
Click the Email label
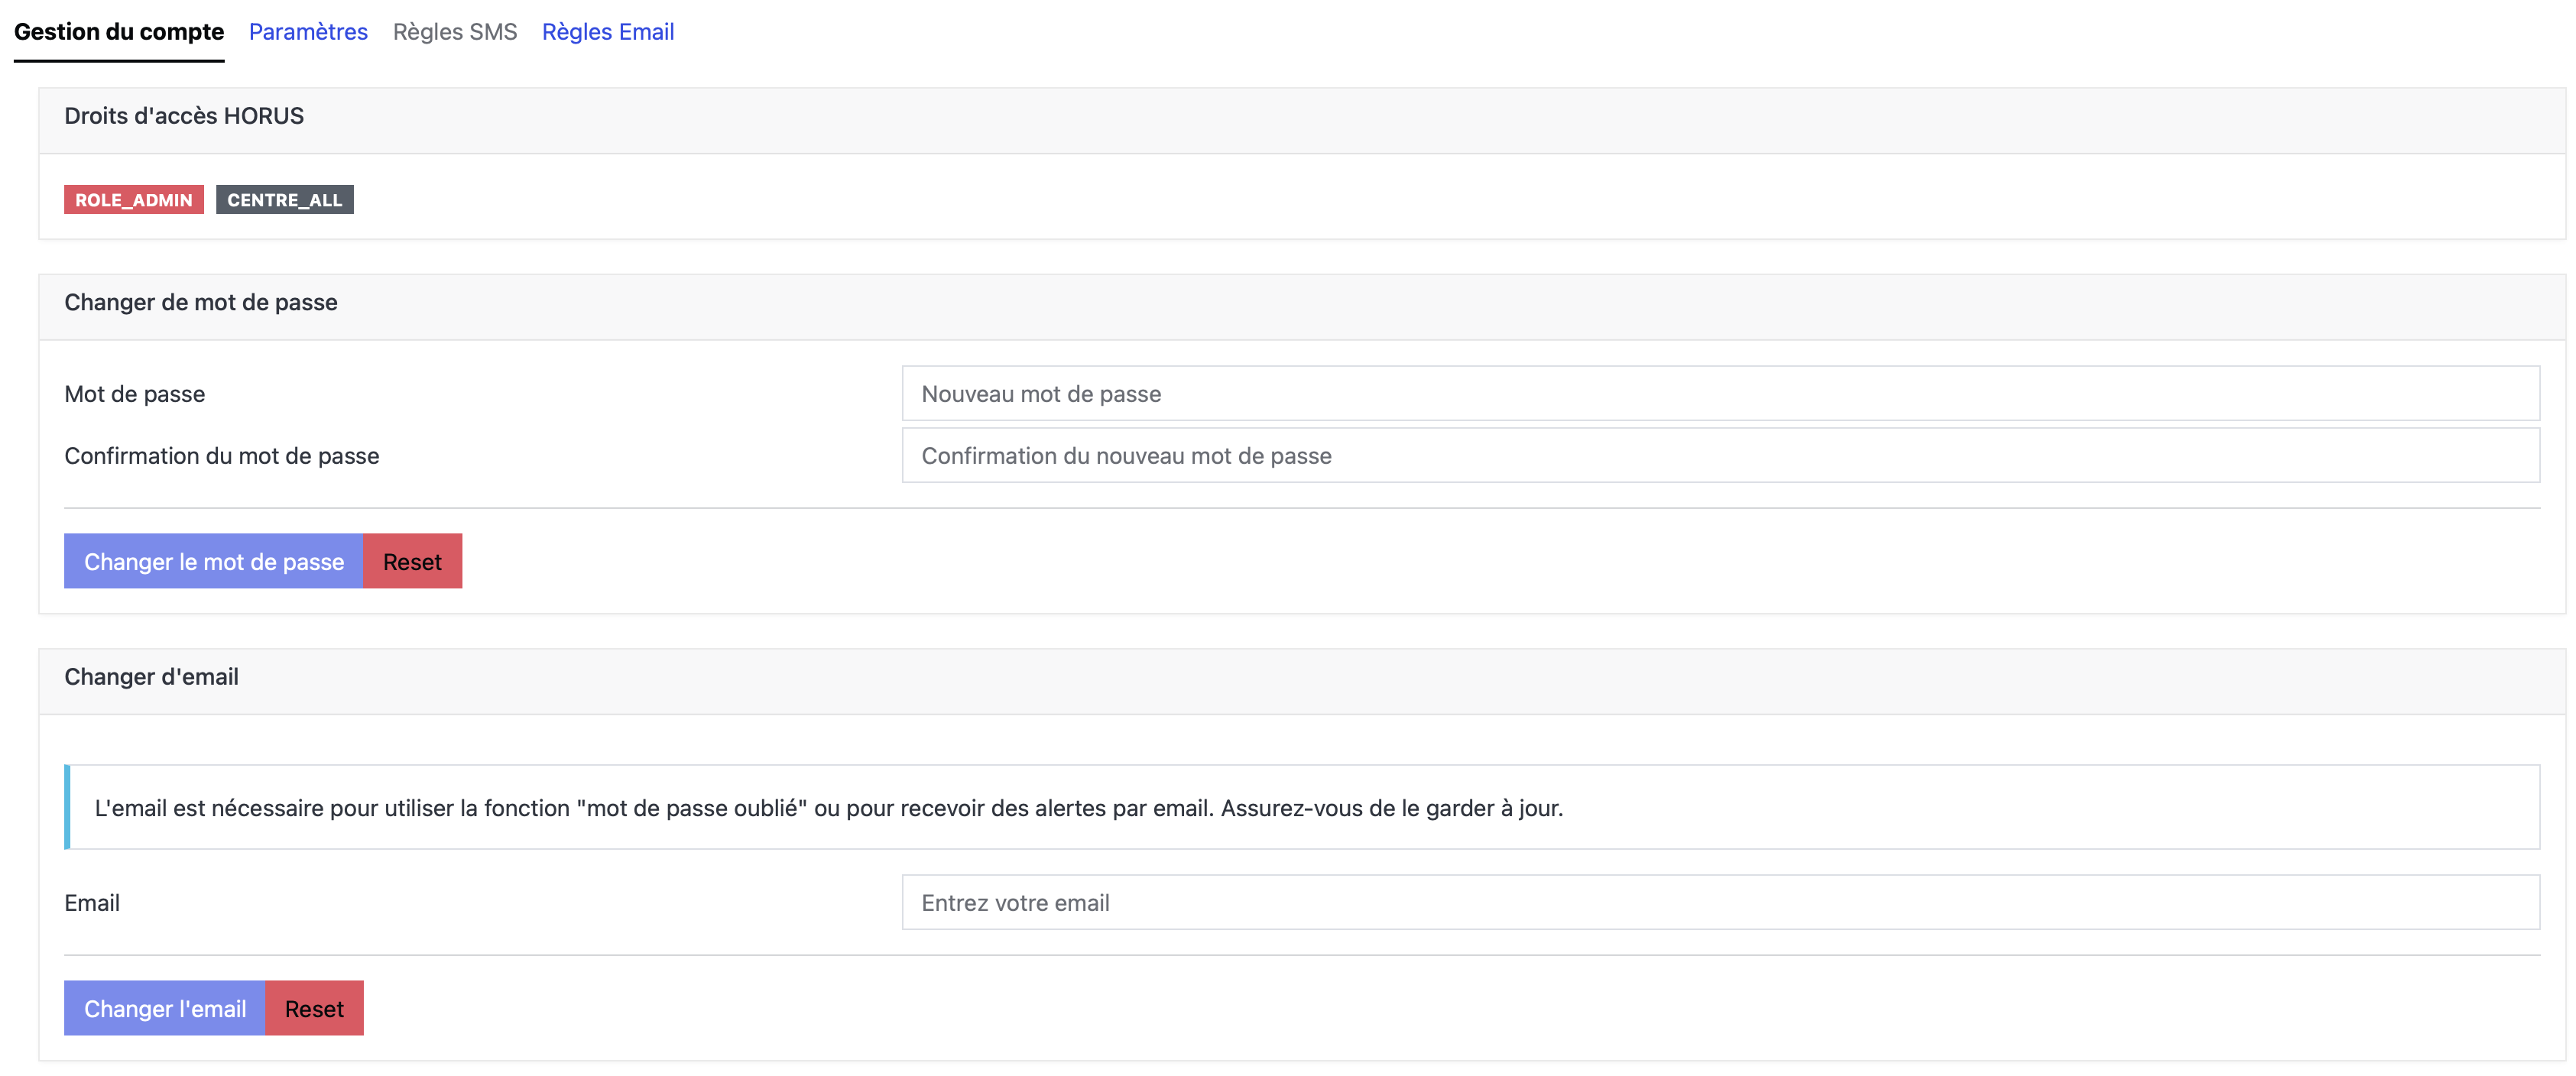tap(91, 902)
